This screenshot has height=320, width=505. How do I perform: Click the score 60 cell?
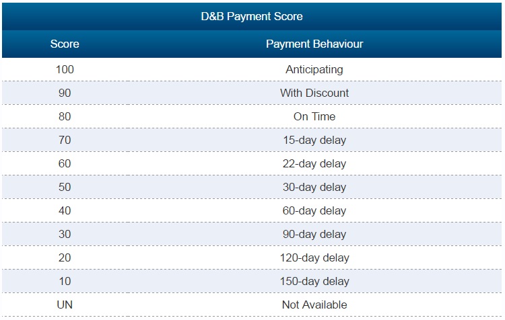65,163
